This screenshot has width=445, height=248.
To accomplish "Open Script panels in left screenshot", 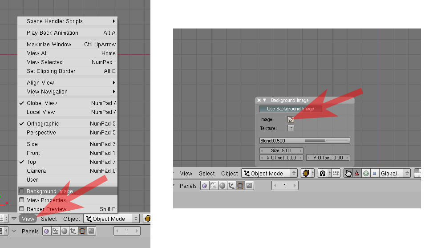I will coord(55,231).
